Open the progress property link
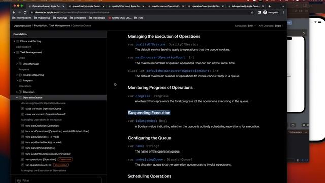Viewport: 325px width, 183px height. (142, 96)
